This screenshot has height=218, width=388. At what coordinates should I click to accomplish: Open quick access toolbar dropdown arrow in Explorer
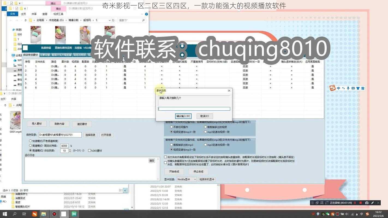tap(25, 8)
